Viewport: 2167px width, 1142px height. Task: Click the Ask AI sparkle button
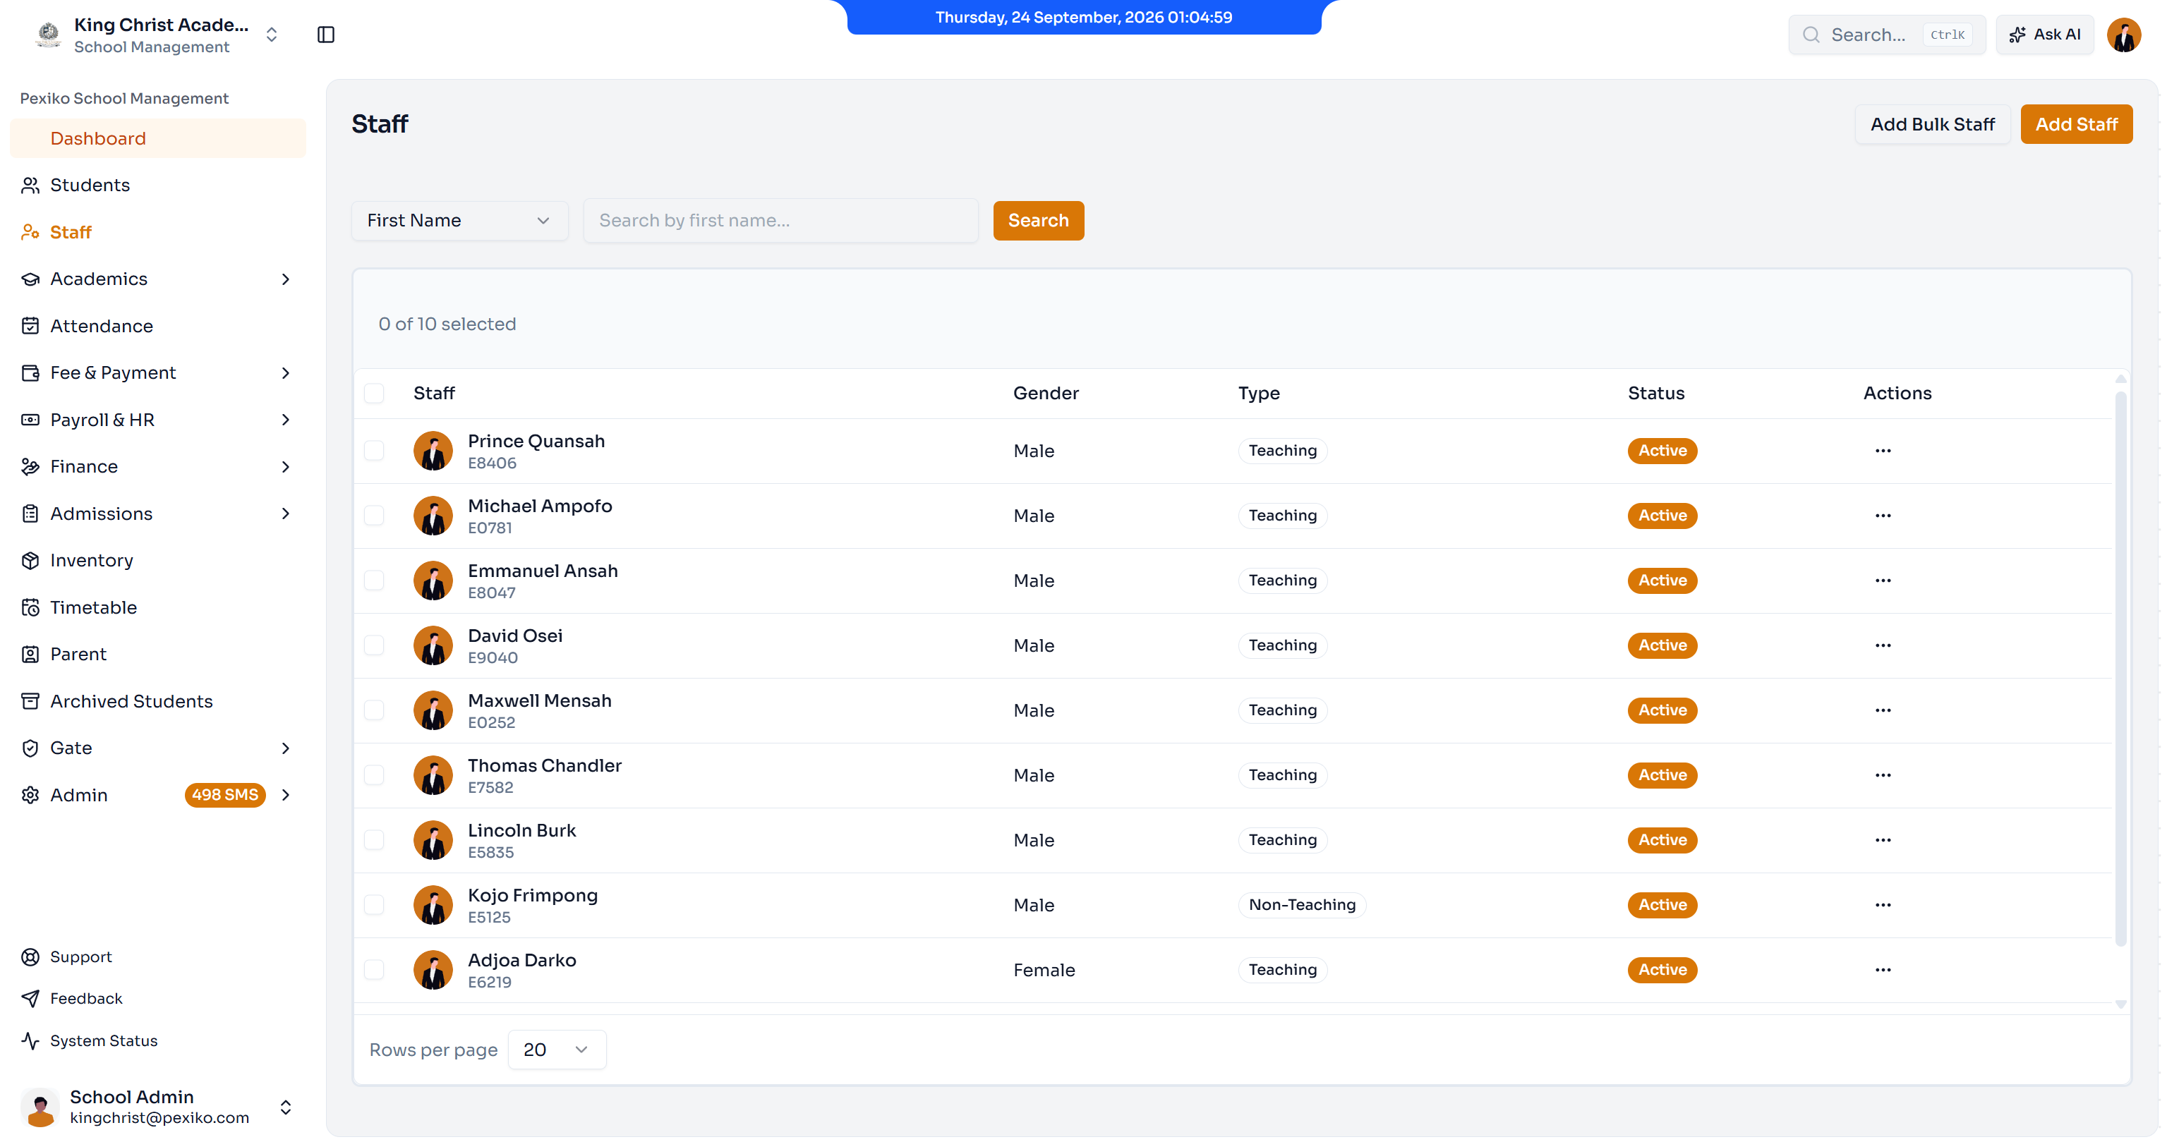click(x=2044, y=35)
